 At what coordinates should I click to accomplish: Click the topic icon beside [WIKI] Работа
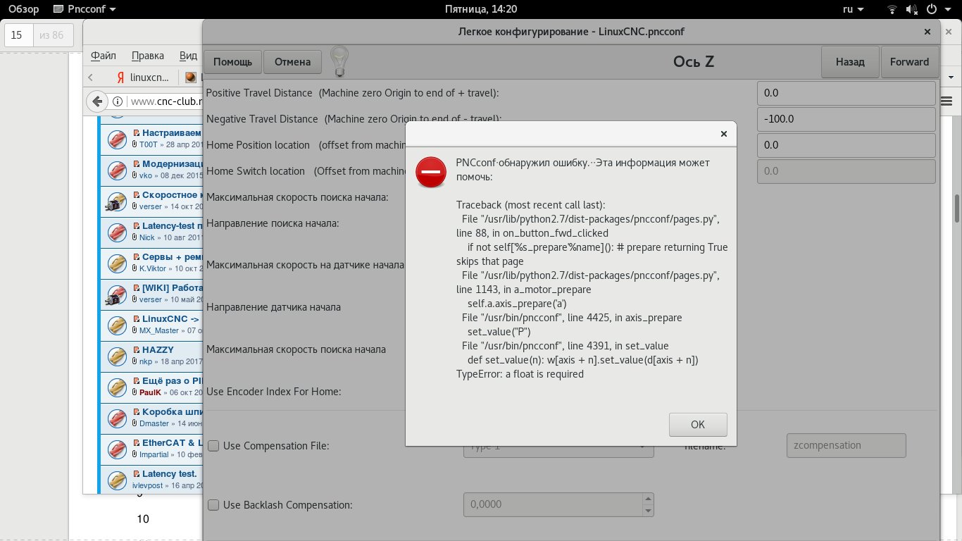(116, 295)
